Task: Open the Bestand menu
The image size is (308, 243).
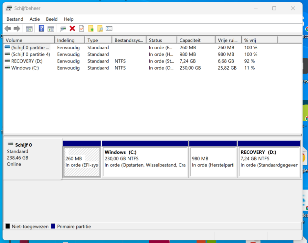Action: coord(15,19)
